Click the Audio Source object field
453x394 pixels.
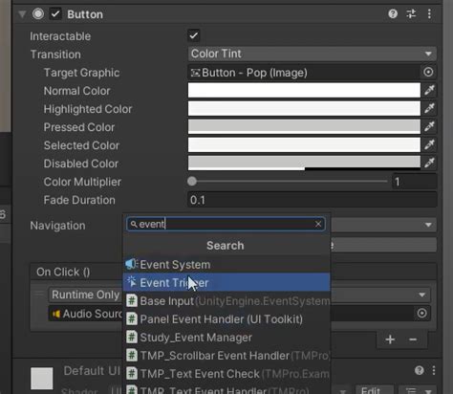(85, 314)
